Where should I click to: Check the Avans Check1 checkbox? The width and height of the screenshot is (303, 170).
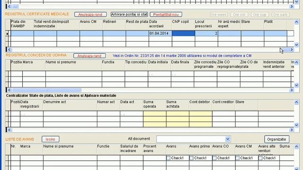coord(169,158)
